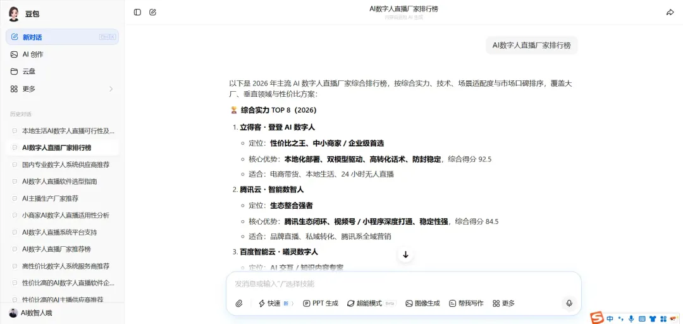Click the AI数智人哦 avatar picture
Screen dimensions: 683x324
point(13,313)
